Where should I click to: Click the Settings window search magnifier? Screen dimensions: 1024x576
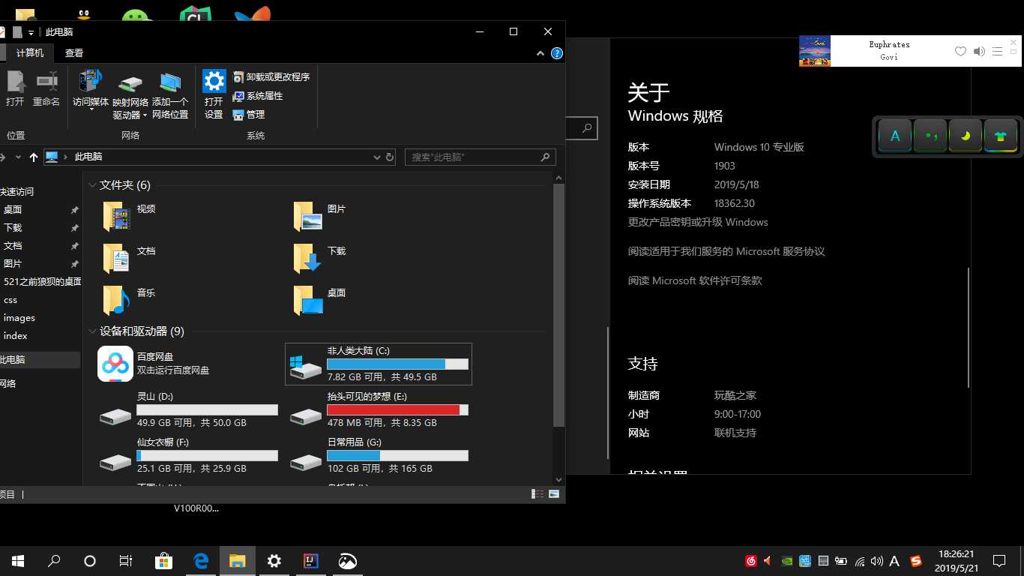[x=588, y=127]
